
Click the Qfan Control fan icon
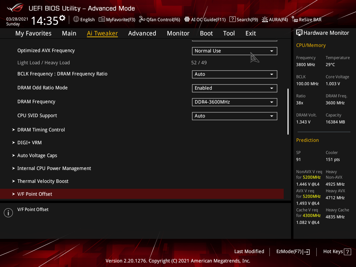142,19
